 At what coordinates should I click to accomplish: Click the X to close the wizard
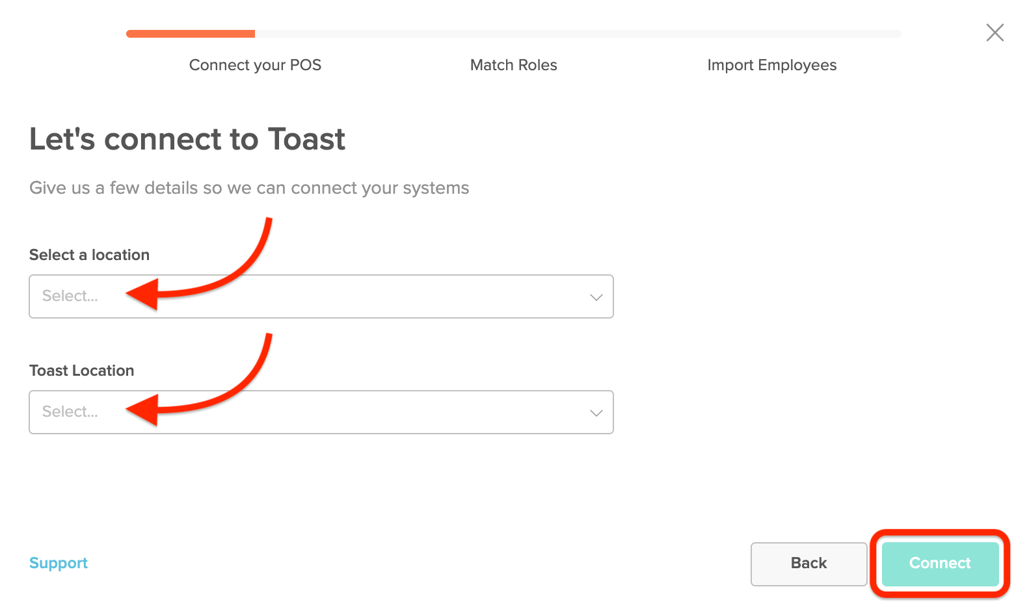(x=995, y=33)
